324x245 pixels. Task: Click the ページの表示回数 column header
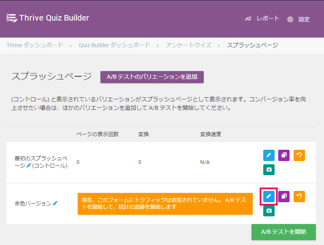(97, 134)
